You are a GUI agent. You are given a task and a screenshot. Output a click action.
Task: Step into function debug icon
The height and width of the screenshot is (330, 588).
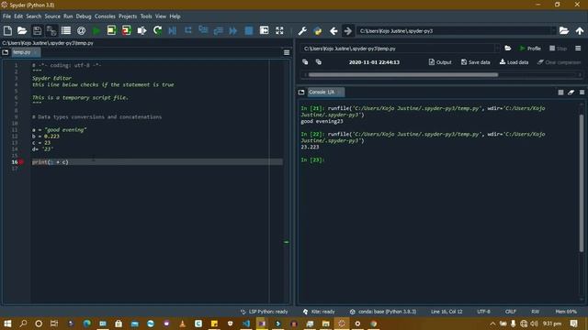(x=203, y=30)
